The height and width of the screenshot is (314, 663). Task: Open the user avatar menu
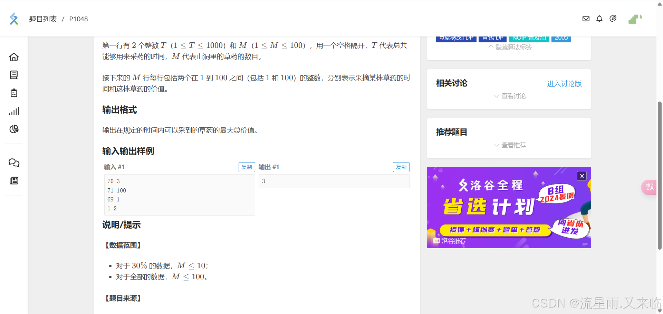(635, 19)
